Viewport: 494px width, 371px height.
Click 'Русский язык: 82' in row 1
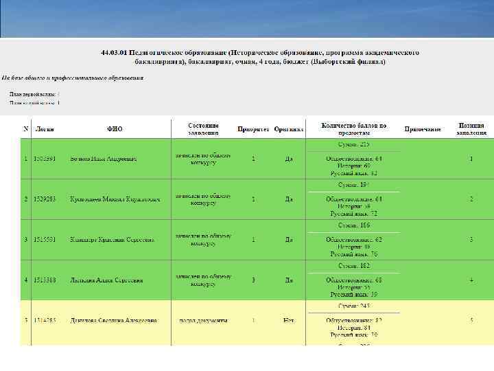point(353,173)
